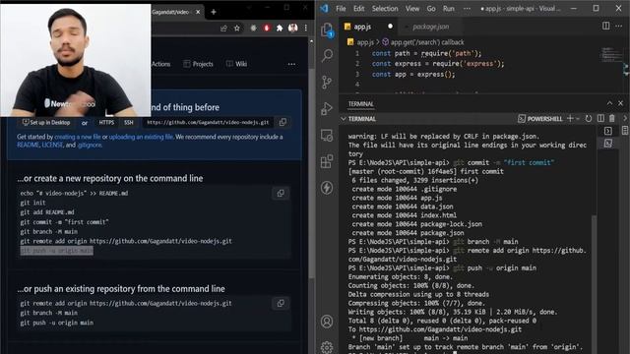Image resolution: width=630 pixels, height=354 pixels.
Task: Open GitHub repo nav overflow ellipsis
Action: pos(291,64)
